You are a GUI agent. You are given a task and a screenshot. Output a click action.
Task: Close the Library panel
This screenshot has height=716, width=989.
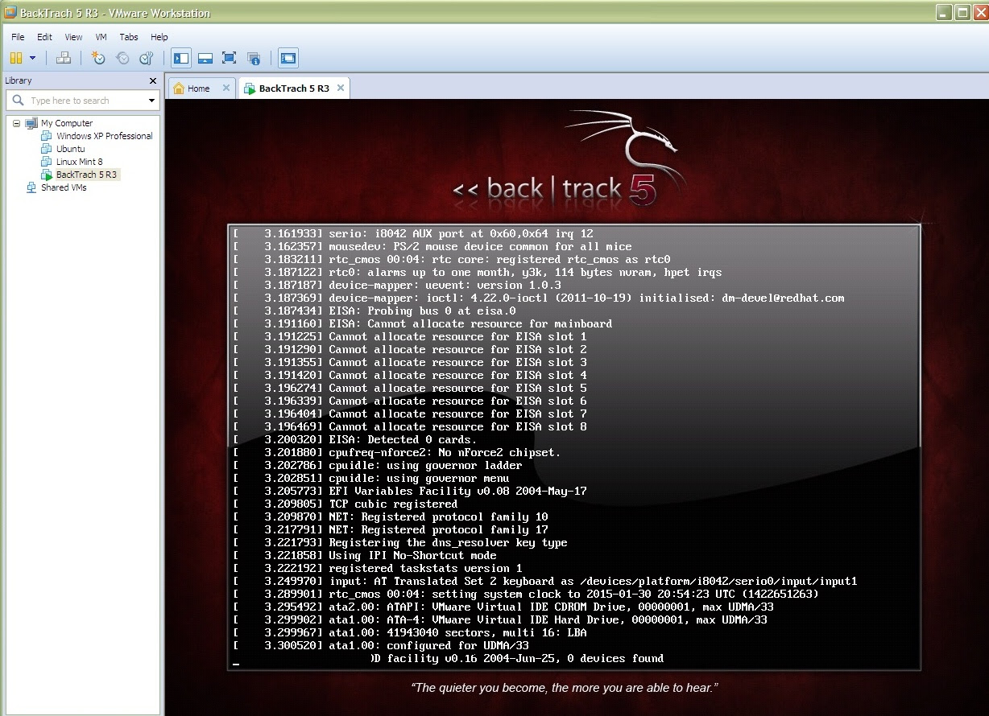(153, 80)
